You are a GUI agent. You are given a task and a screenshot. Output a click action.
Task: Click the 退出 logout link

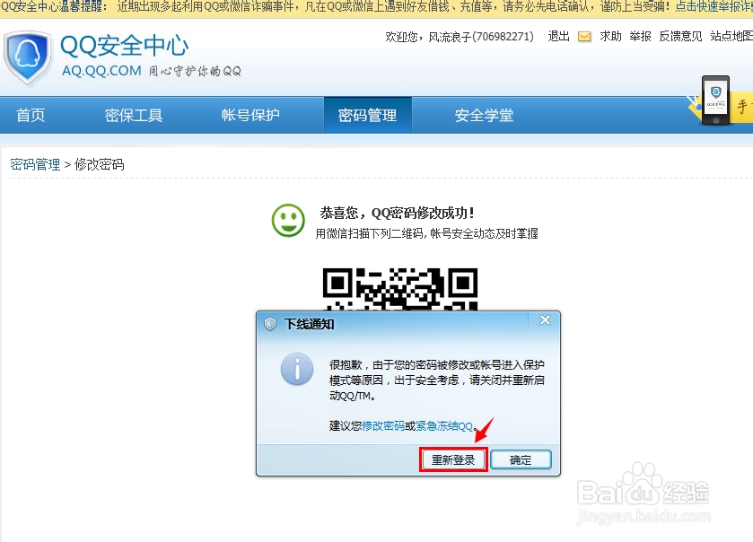558,37
